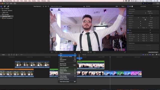This screenshot has height=90, width=160.
Task: Open the Info inspector icon
Action: coord(132,6)
